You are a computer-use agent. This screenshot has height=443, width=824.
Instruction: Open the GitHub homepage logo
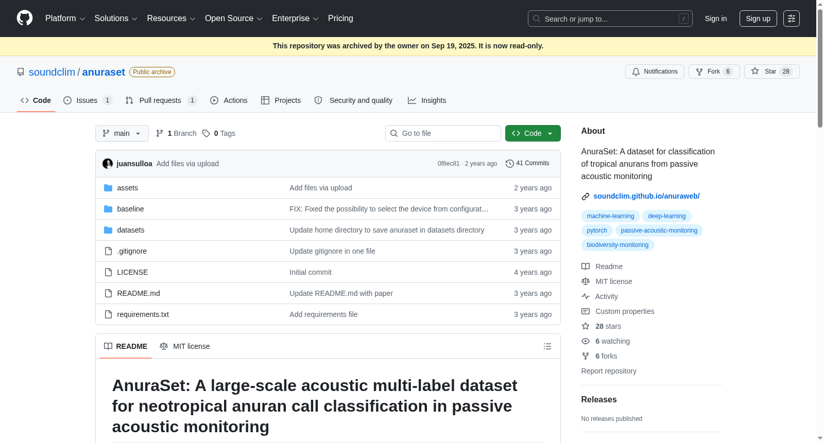25,19
